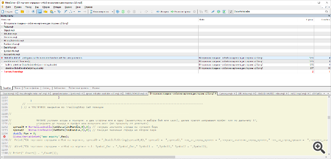Click search field containing GlobalVariableSet
Screen dimensions: 331x159
click(278, 12)
